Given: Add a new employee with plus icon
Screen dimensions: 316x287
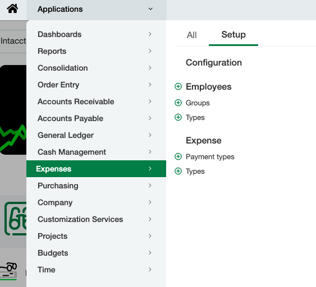Looking at the screenshot, I should 178,86.
